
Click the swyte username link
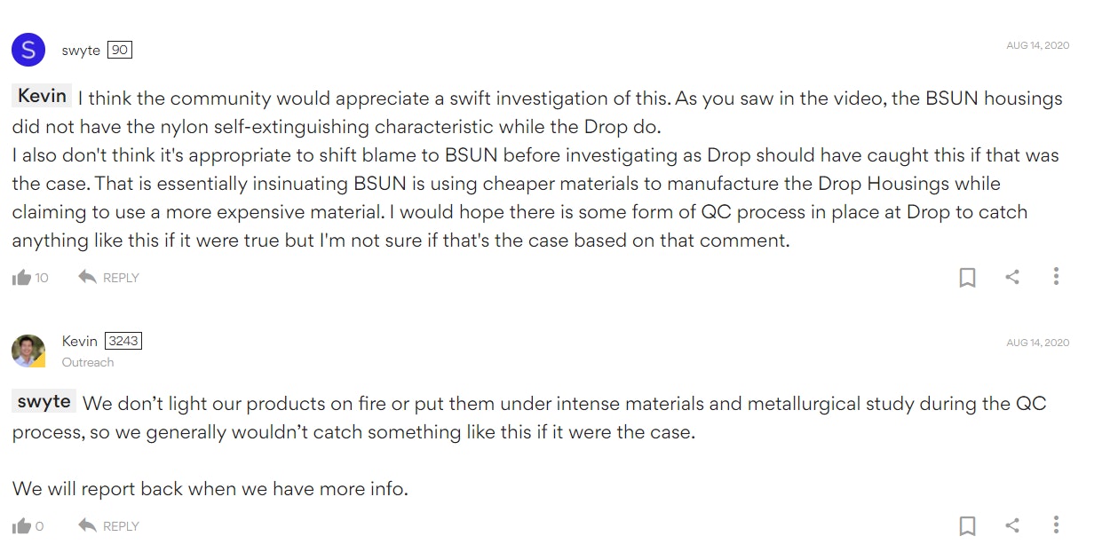pyautogui.click(x=81, y=51)
